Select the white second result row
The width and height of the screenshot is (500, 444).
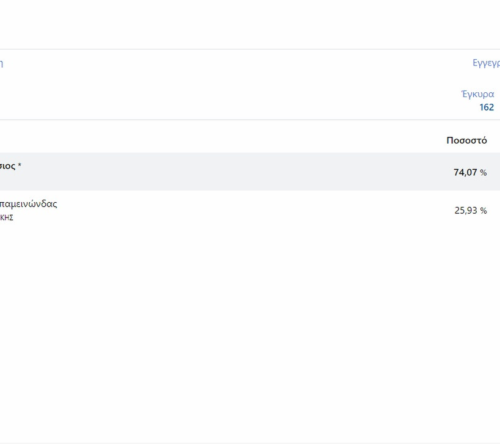(x=244, y=210)
